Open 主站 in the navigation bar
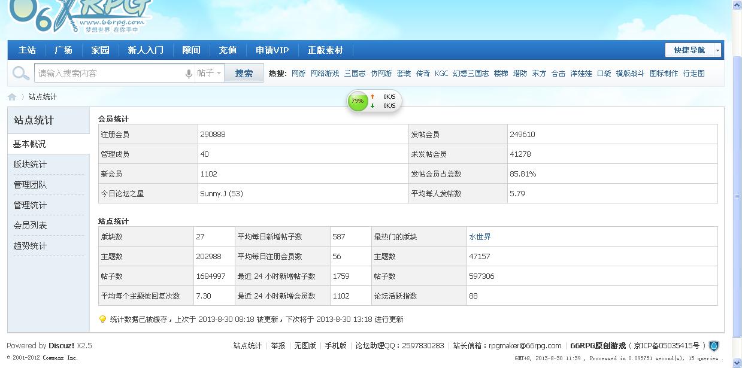Image resolution: width=742 pixels, height=368 pixels. point(28,50)
